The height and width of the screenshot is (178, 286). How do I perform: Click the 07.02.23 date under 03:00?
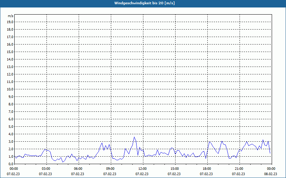point(45,174)
